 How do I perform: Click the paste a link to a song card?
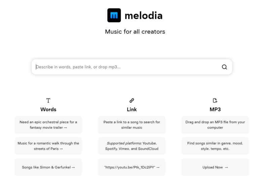[x=132, y=125]
